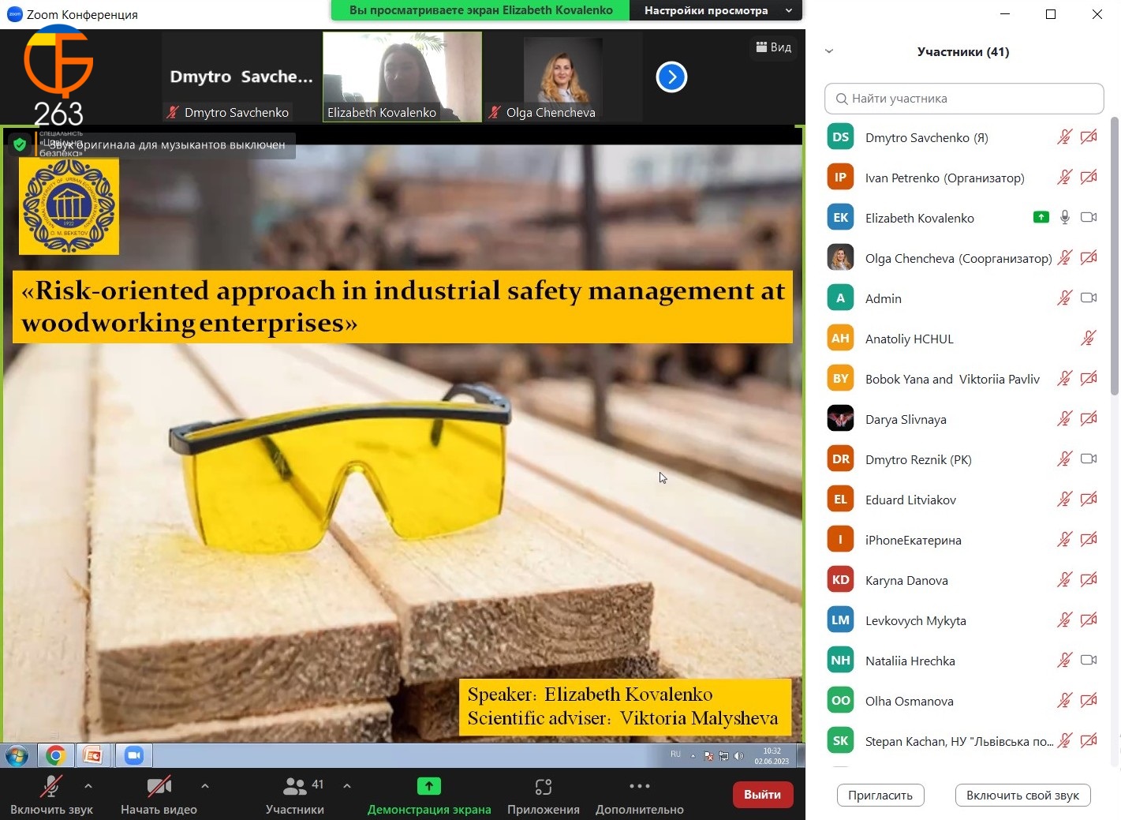Click the Levkovych Mykyta participant name
Screen dimensions: 1121x820
click(916, 621)
